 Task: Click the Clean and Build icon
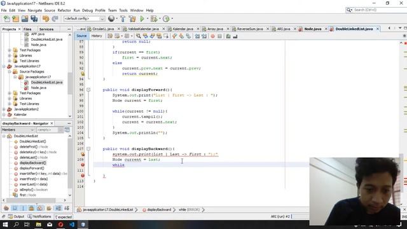[132, 18]
